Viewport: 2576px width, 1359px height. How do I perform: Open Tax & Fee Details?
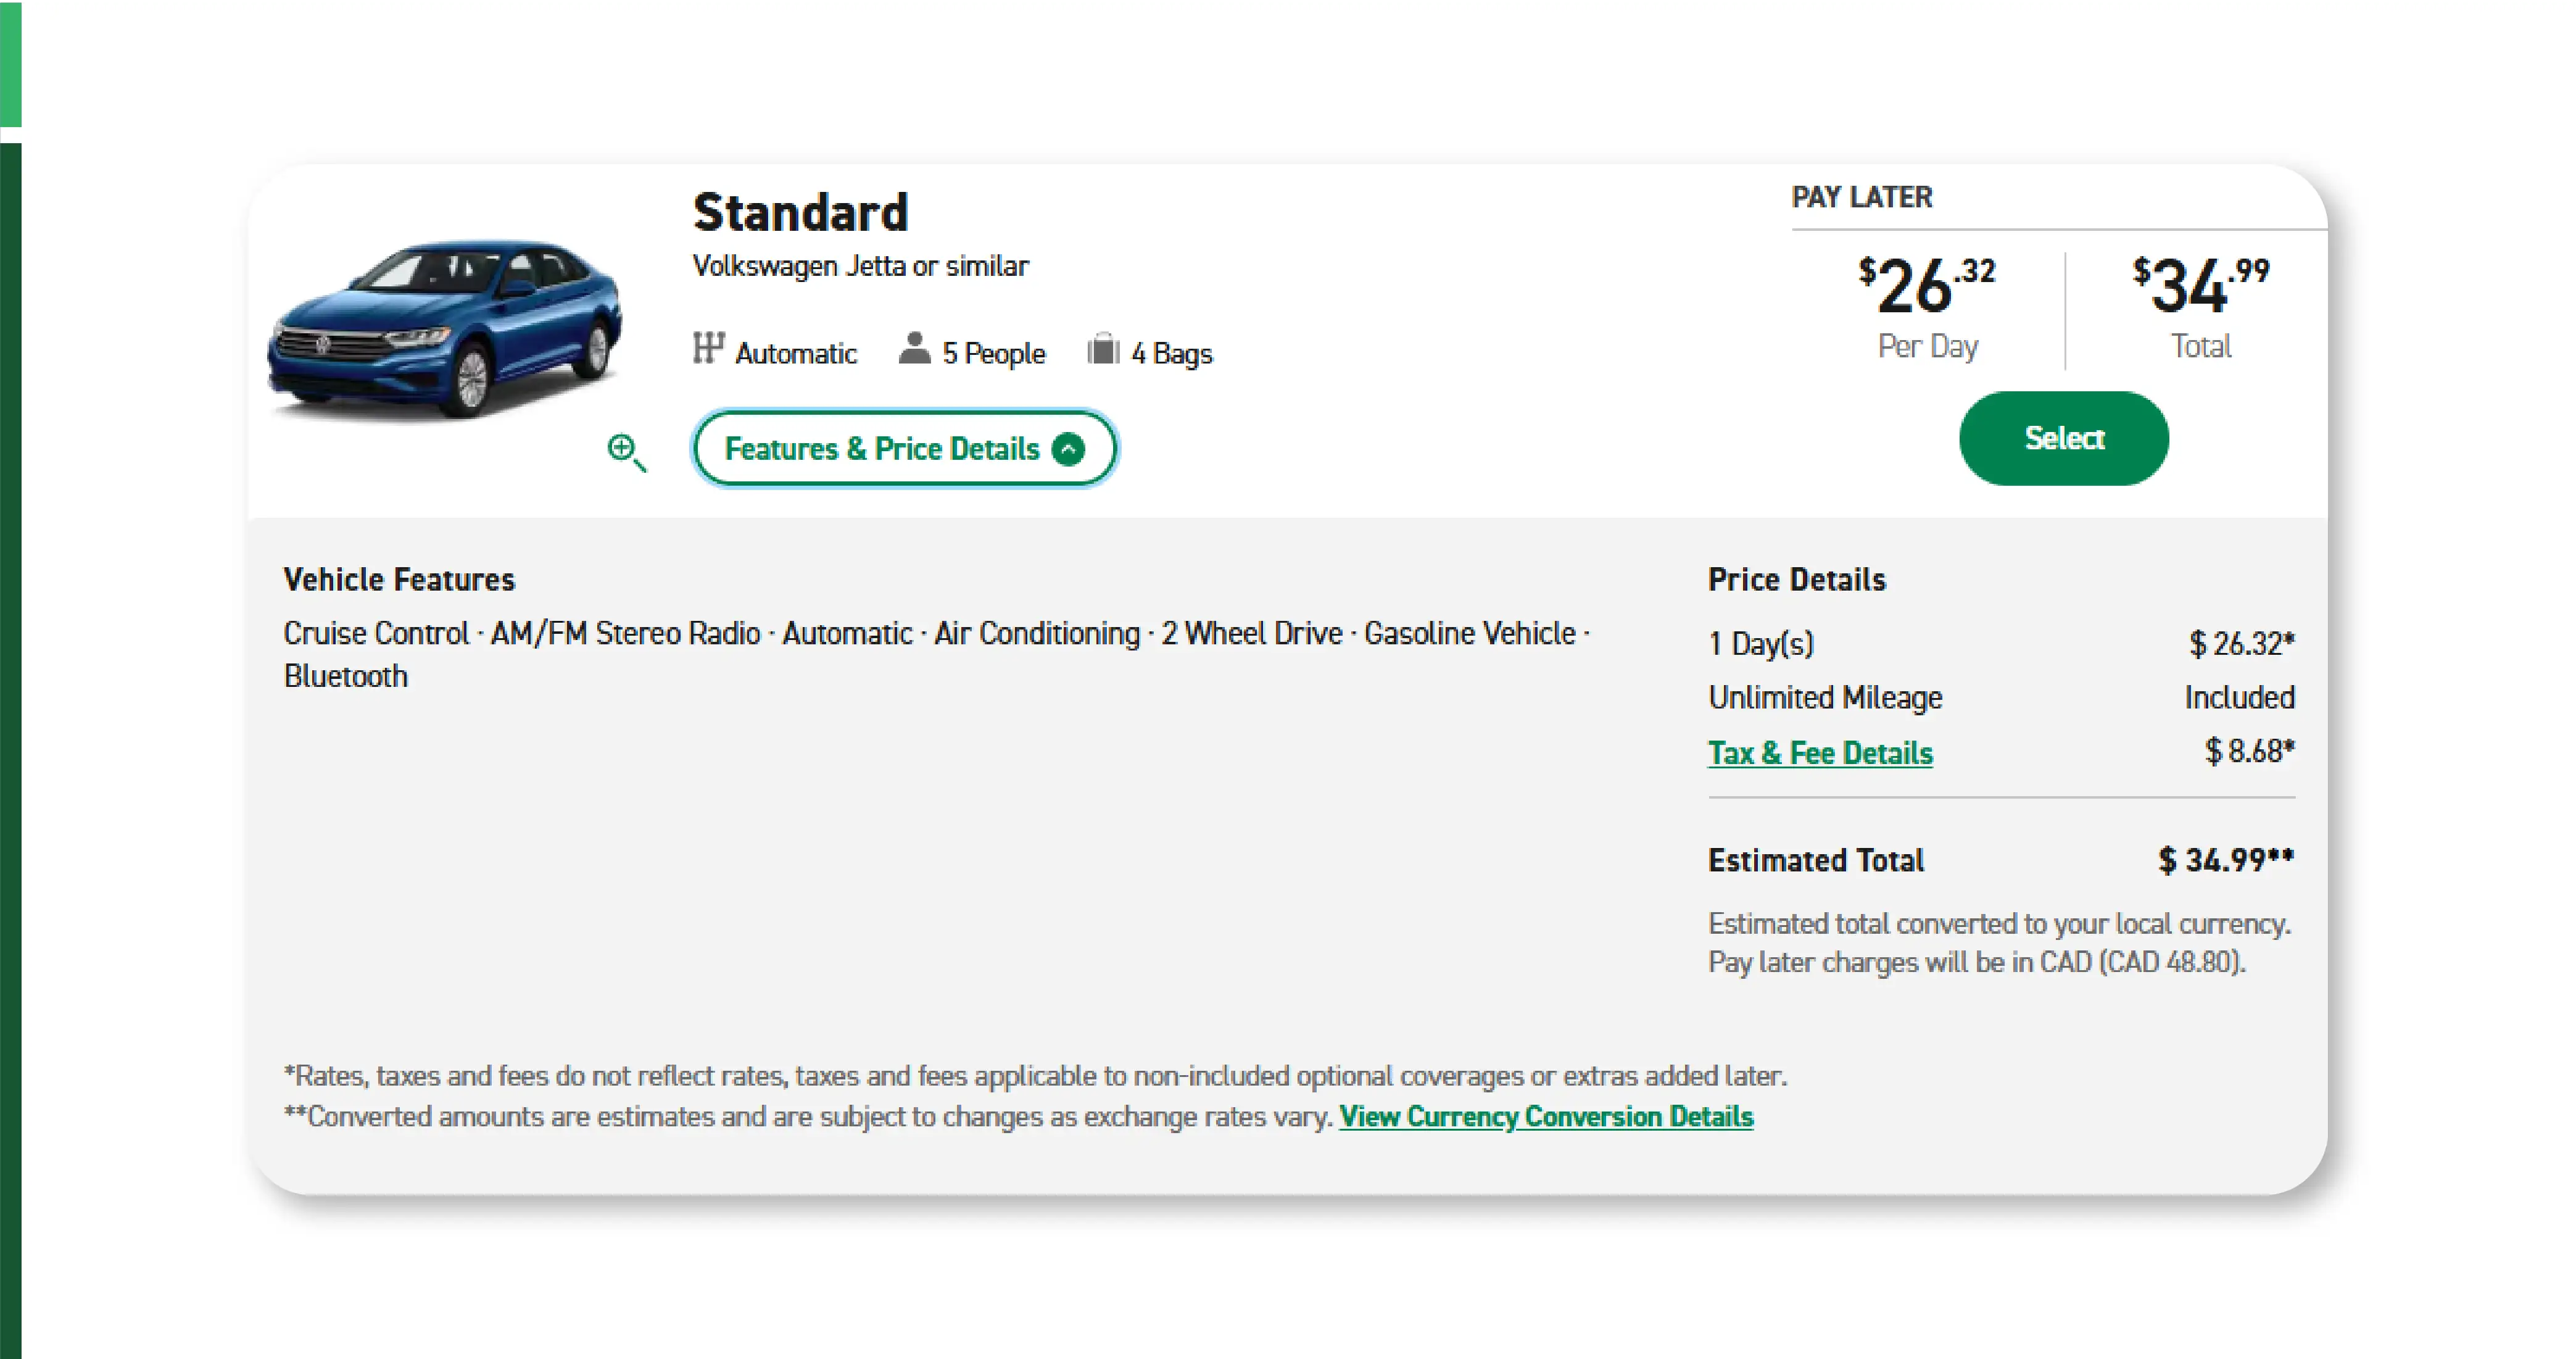(1819, 752)
